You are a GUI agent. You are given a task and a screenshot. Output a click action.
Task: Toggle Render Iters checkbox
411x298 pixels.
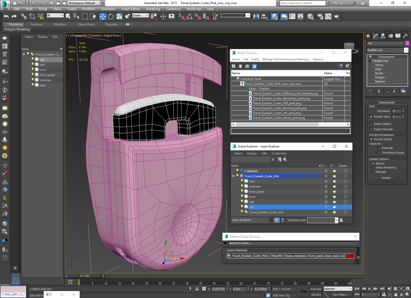click(371, 117)
